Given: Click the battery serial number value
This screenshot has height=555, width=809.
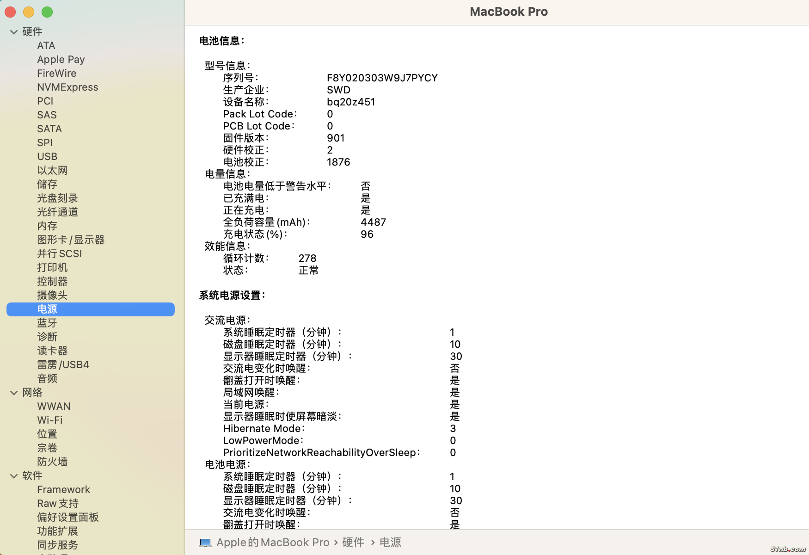Looking at the screenshot, I should pyautogui.click(x=382, y=78).
